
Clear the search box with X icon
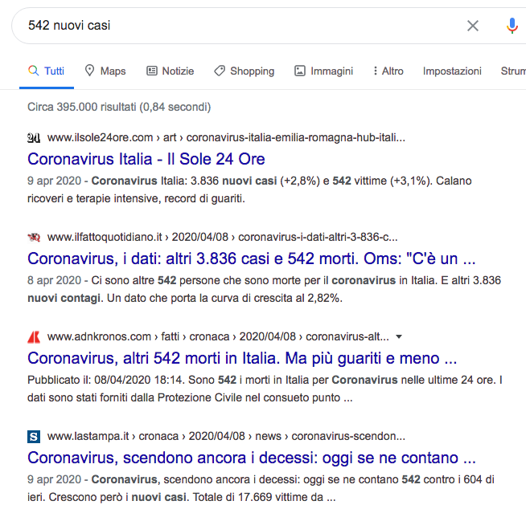pos(473,26)
